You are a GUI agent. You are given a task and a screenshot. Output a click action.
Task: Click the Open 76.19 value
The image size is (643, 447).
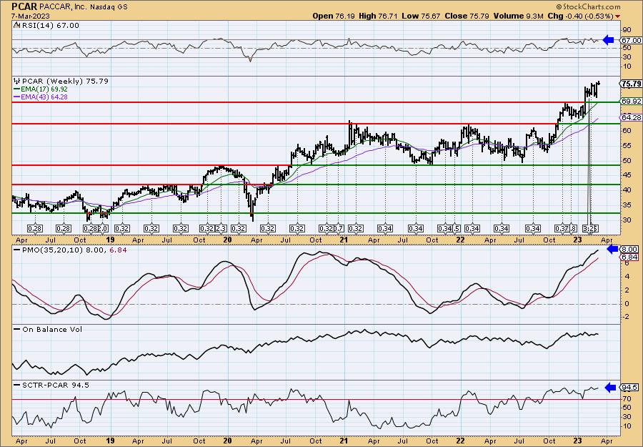334,16
